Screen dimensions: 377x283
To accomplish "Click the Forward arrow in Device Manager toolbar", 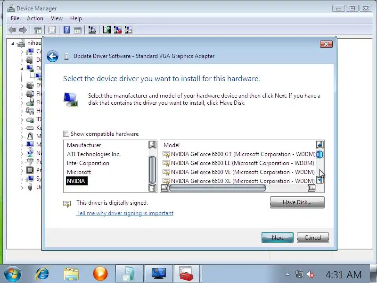I will 23,30.
